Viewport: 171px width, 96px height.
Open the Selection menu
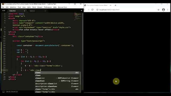tap(13, 7)
